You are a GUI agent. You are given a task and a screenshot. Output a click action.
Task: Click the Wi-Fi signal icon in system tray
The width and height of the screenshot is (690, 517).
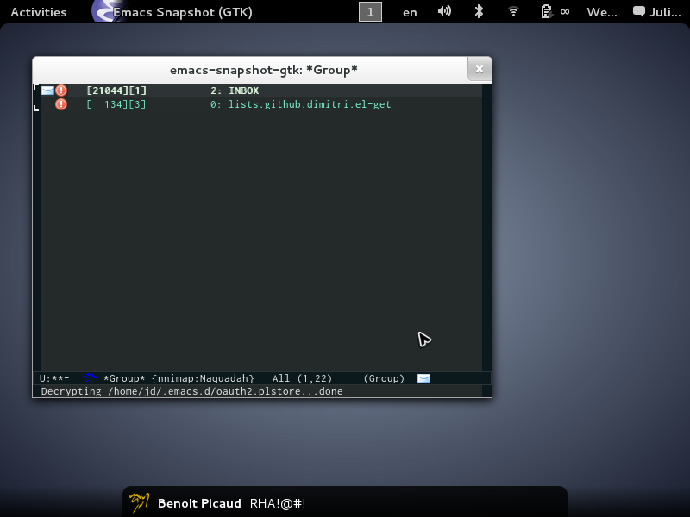coord(513,11)
